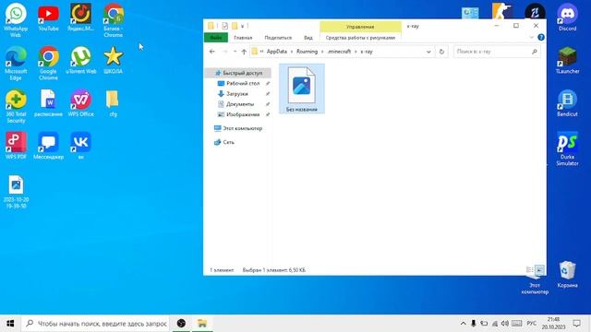Show hidden system tray icons
This screenshot has height=332, width=591.
click(463, 324)
